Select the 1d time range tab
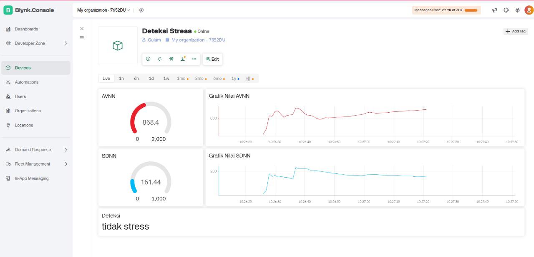Viewport: 534px width, 257px height. pyautogui.click(x=151, y=79)
